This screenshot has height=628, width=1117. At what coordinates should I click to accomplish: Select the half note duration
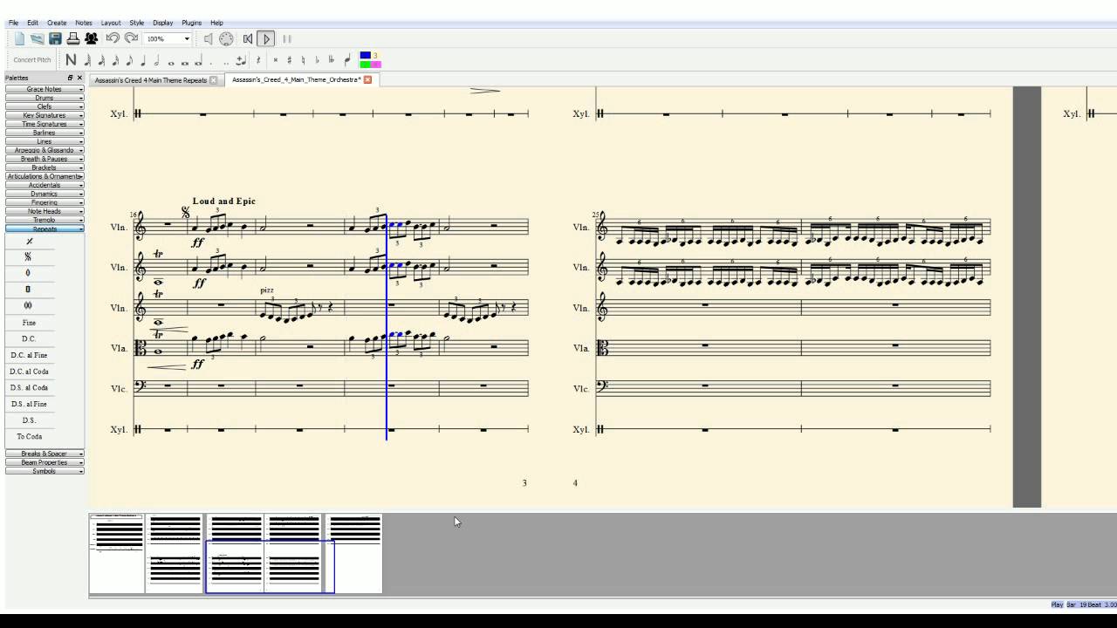[x=157, y=60]
